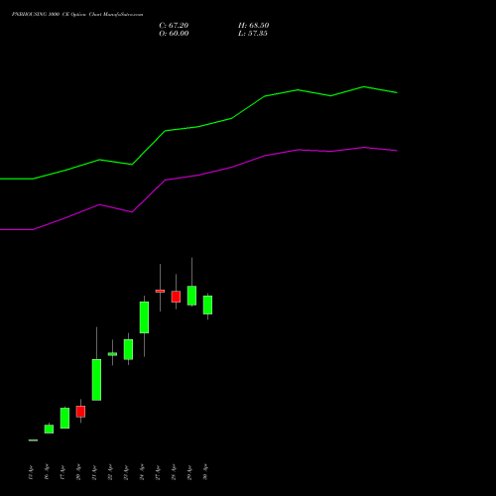Select the 16 Apr green candlestick
The image size is (496, 496).
[49, 430]
